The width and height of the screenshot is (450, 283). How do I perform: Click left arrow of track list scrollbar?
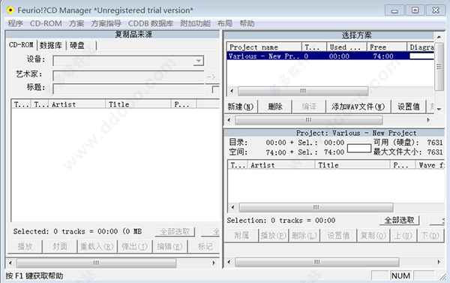click(232, 207)
